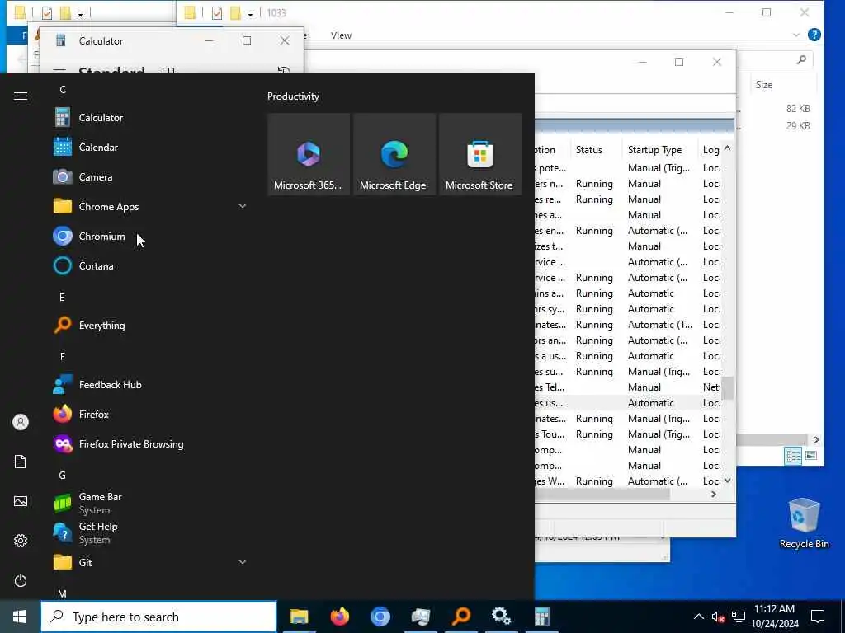Sort Explorer files by Size column

(x=784, y=85)
